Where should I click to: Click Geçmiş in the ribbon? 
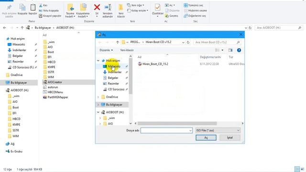172,16
